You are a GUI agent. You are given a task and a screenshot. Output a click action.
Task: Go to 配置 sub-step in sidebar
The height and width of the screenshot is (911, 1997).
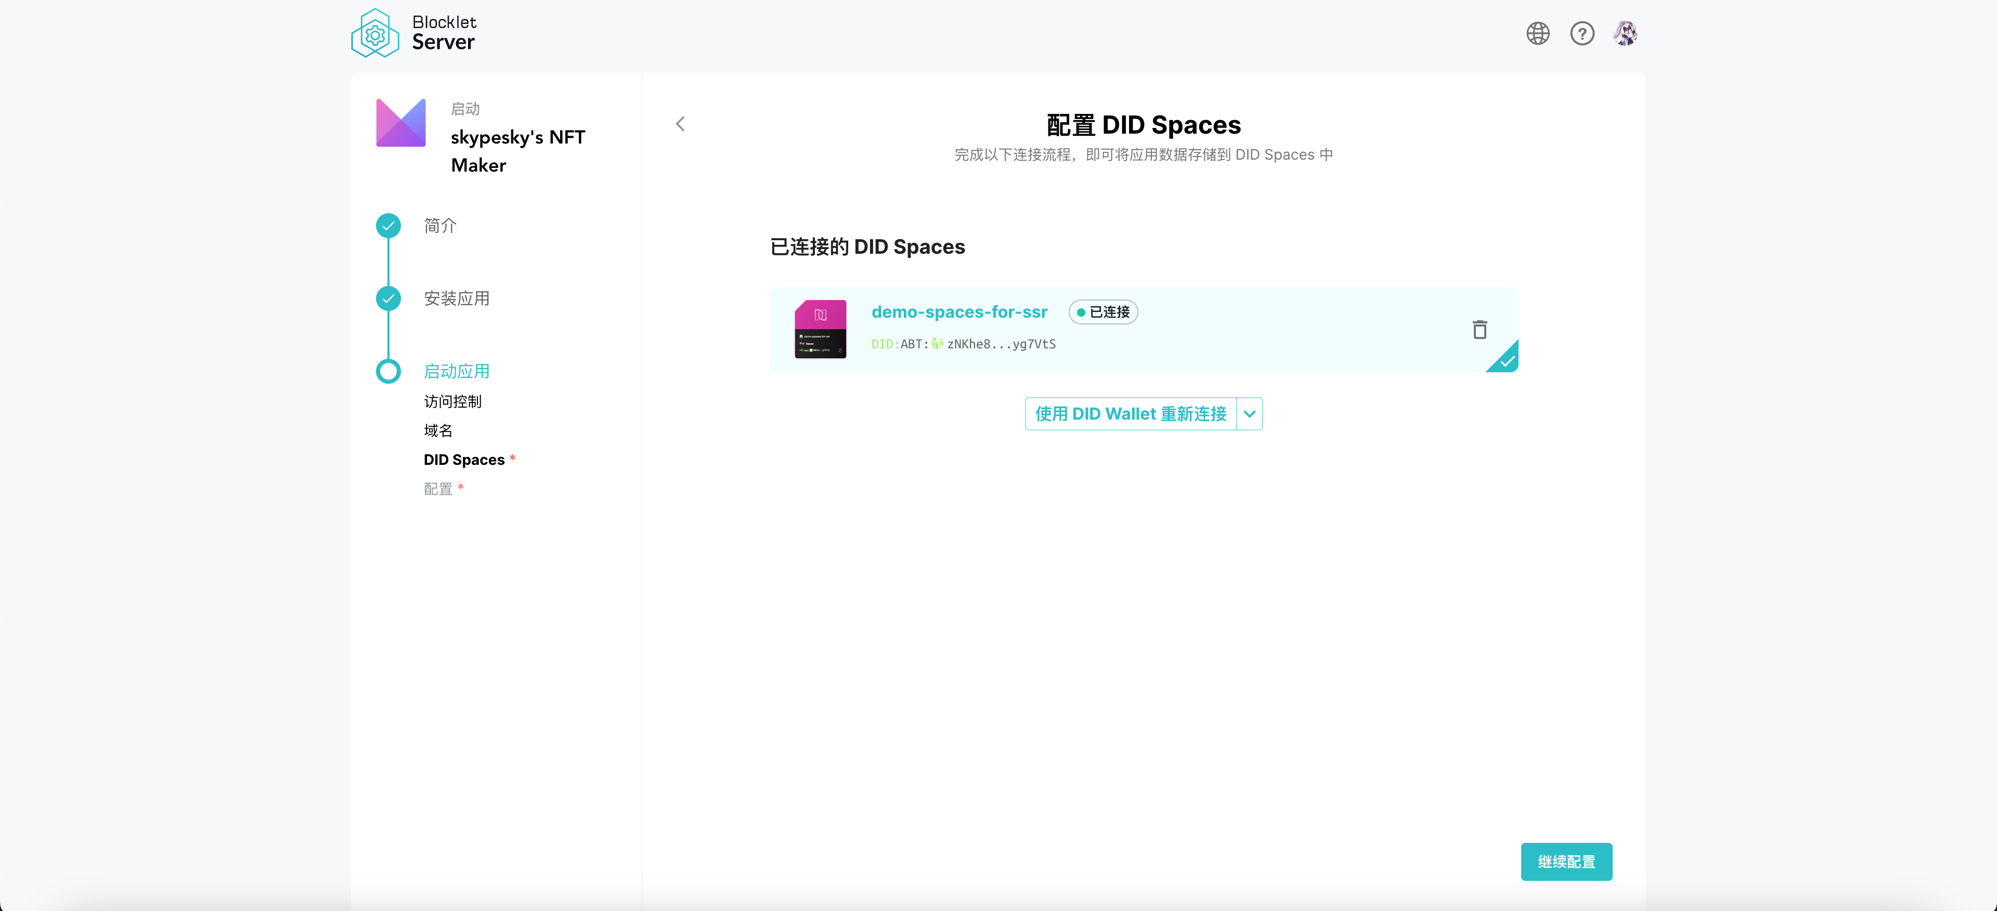[438, 489]
